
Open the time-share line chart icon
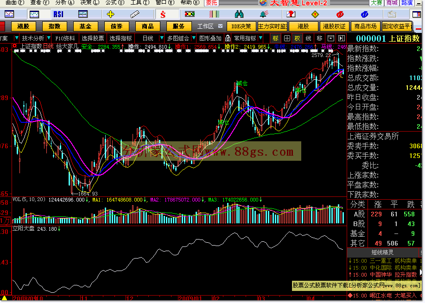(9, 14)
